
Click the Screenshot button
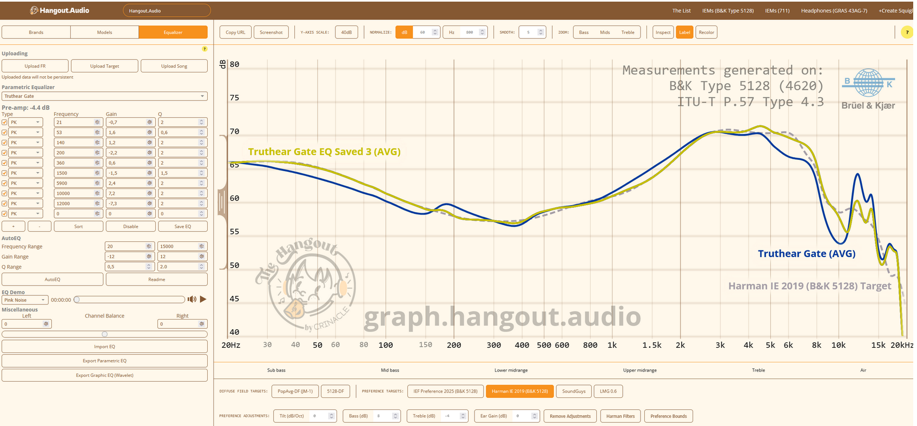point(271,32)
